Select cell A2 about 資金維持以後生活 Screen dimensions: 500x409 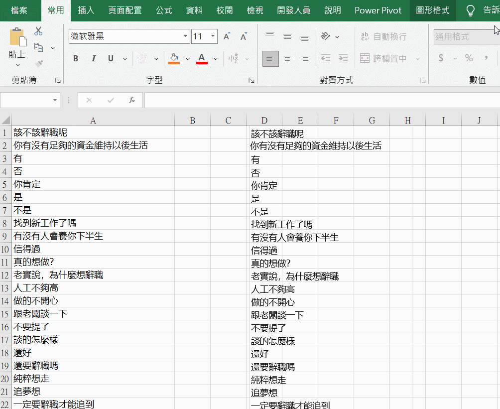pos(93,145)
